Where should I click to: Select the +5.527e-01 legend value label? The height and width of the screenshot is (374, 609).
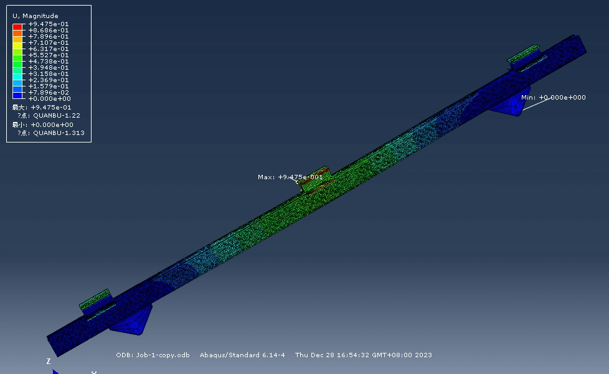coord(49,55)
